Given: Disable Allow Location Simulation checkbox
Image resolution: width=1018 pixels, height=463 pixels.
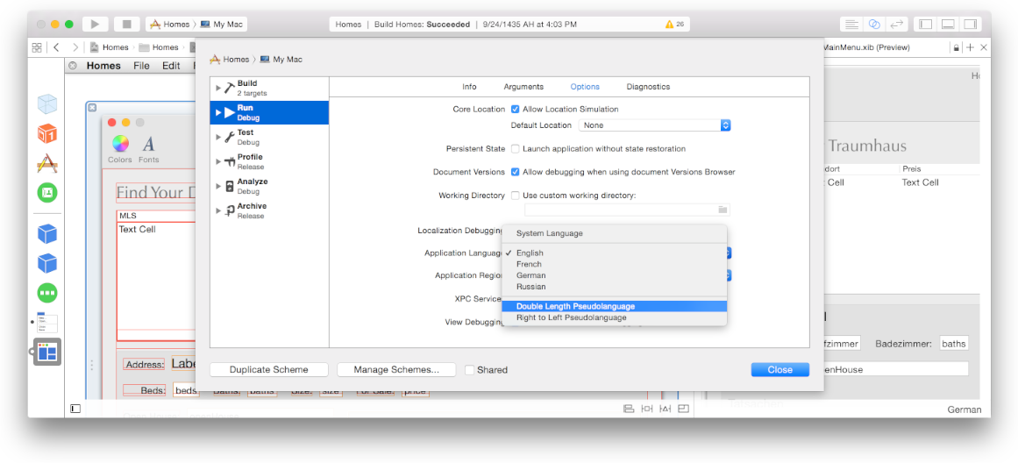Looking at the screenshot, I should tap(516, 110).
